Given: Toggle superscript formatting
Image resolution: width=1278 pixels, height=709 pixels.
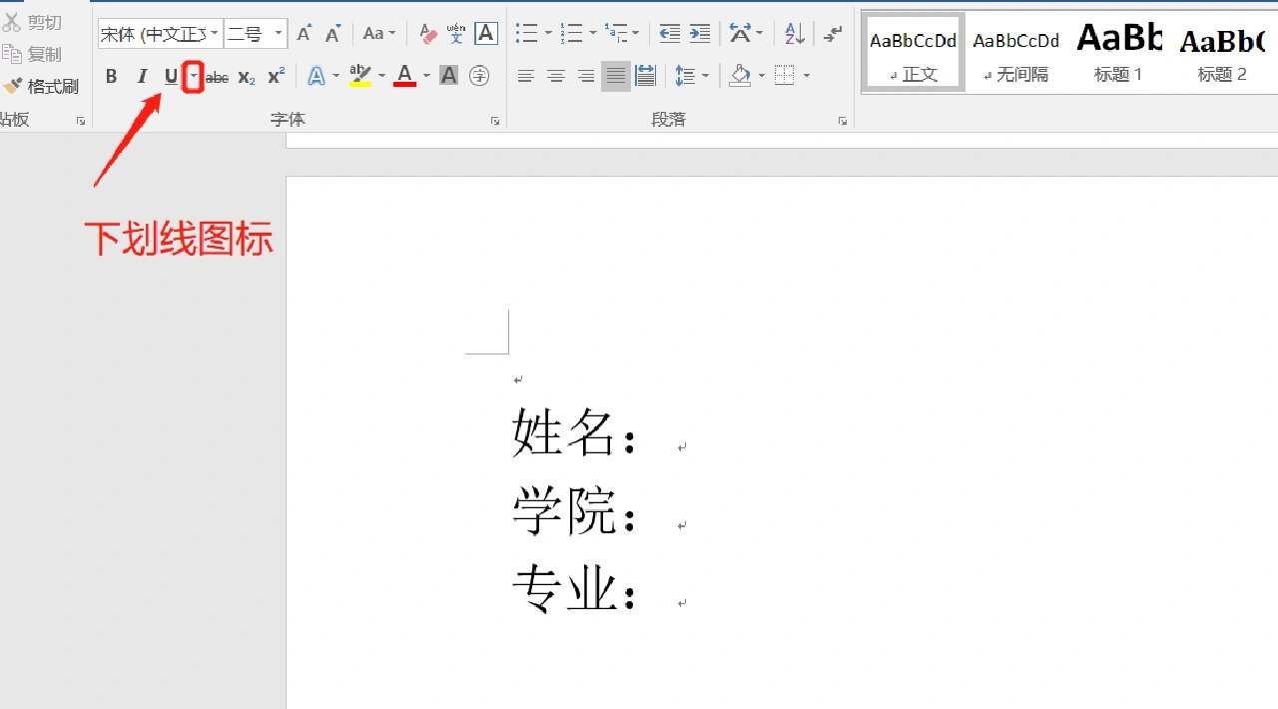Looking at the screenshot, I should click(x=277, y=76).
